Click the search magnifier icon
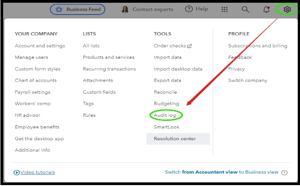This screenshot has width=300, height=186. pyautogui.click(x=245, y=9)
